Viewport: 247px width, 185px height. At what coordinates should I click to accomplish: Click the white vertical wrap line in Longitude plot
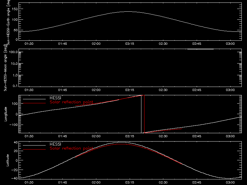[x=141, y=114]
